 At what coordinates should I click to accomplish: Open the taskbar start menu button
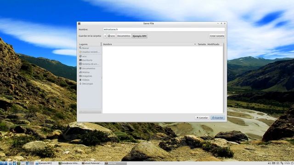3,163
